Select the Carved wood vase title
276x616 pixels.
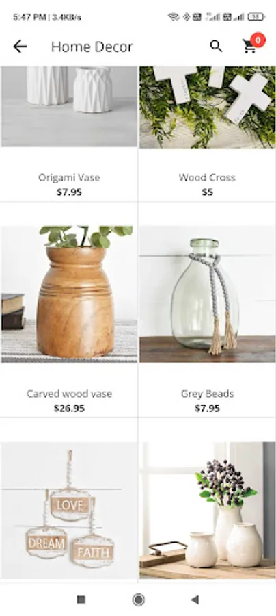coord(70,394)
